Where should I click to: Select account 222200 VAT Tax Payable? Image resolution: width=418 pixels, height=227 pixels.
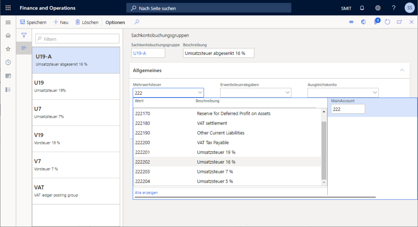pos(227,142)
